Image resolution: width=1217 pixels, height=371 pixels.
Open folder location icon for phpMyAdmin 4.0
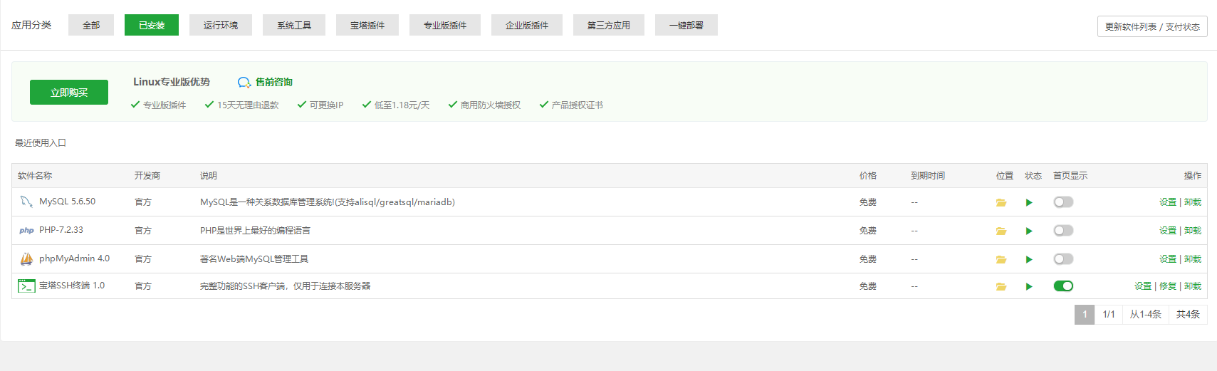point(1001,260)
